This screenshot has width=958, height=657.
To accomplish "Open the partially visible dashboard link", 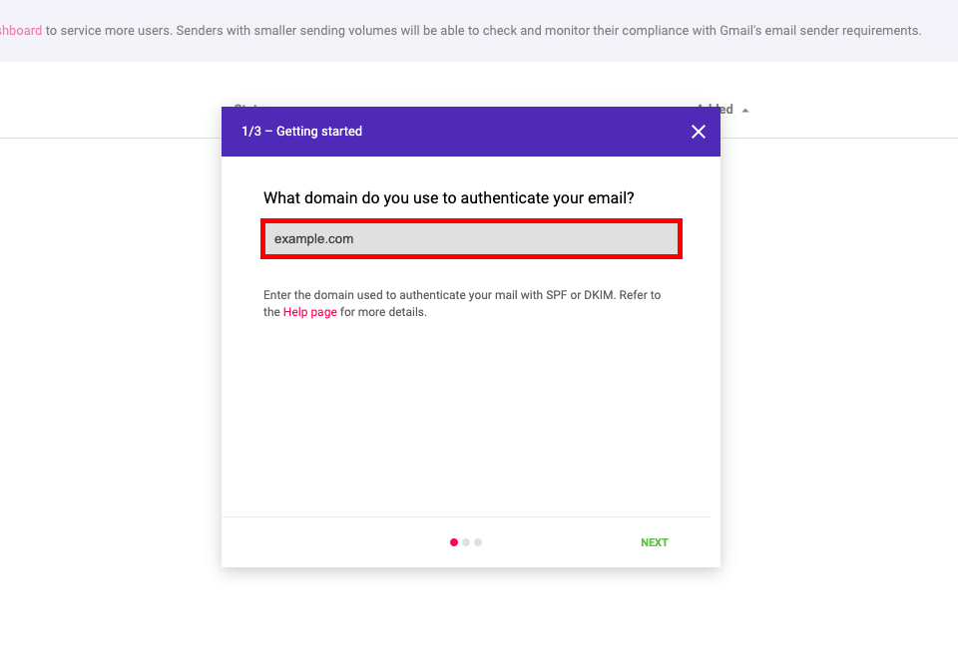I will pos(21,31).
